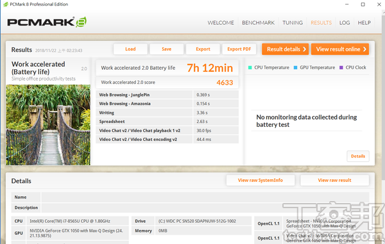Click the rope bridge thumbnail image

tap(48, 125)
